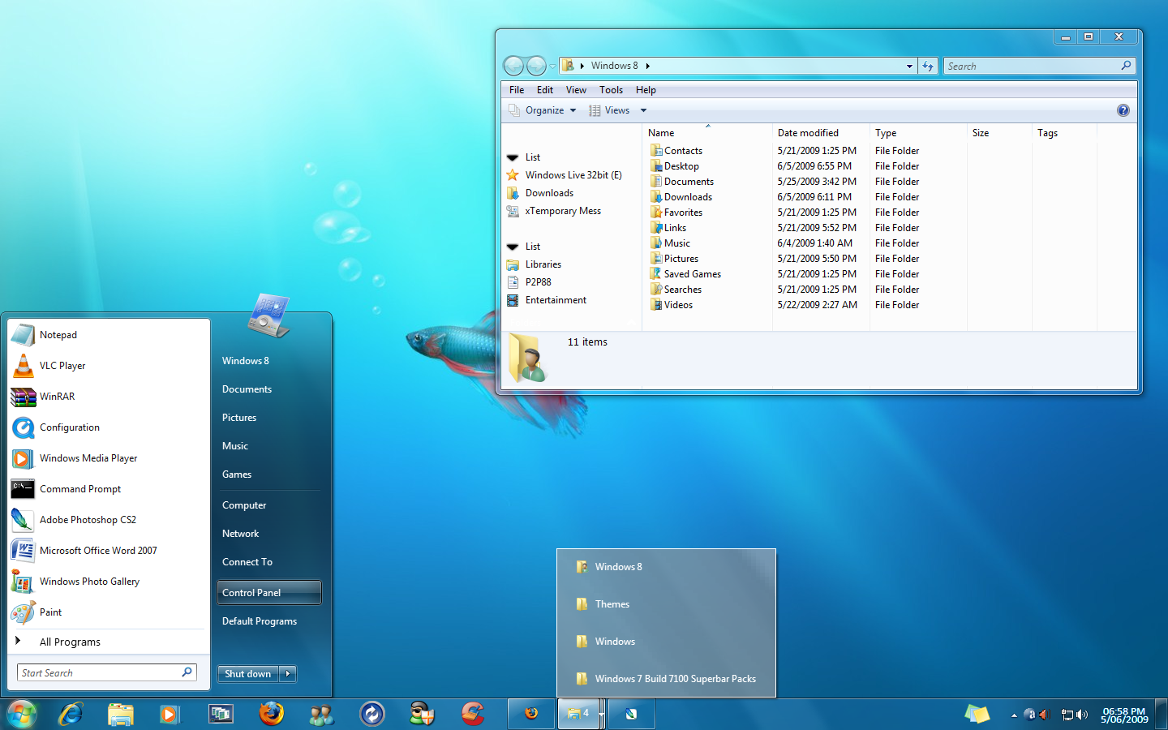Expand All Programs in Start menu
The height and width of the screenshot is (730, 1168).
coord(109,642)
